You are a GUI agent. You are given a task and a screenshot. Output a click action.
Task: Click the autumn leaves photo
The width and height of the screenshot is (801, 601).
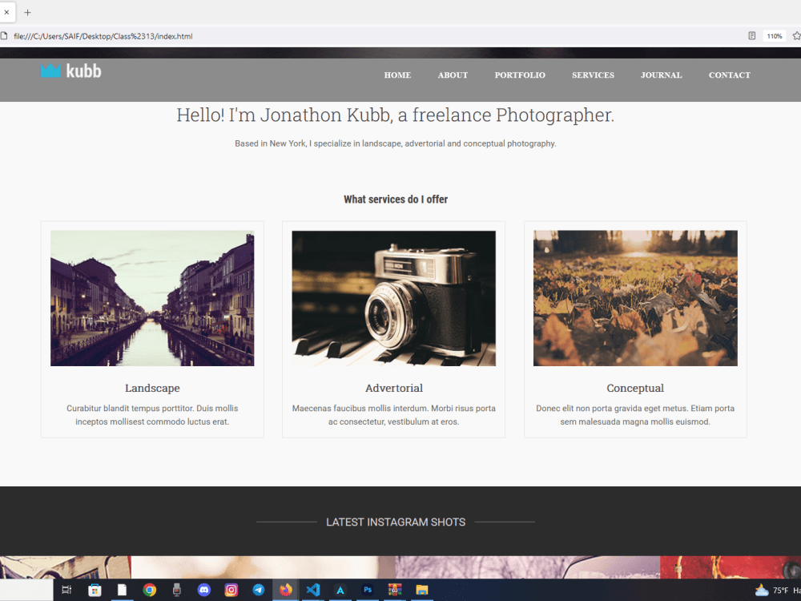[635, 298]
